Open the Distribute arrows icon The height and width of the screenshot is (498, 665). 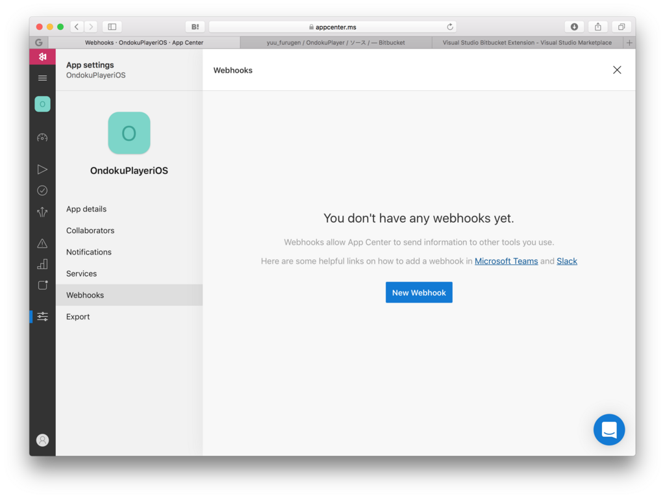tap(42, 212)
